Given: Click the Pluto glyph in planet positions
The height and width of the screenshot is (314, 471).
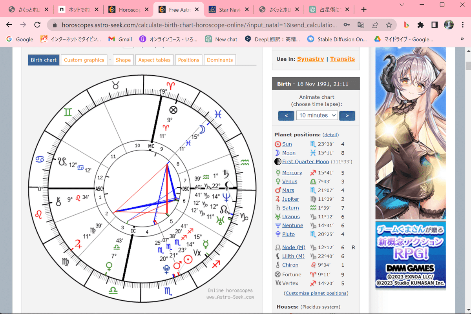Looking at the screenshot, I should (x=278, y=234).
